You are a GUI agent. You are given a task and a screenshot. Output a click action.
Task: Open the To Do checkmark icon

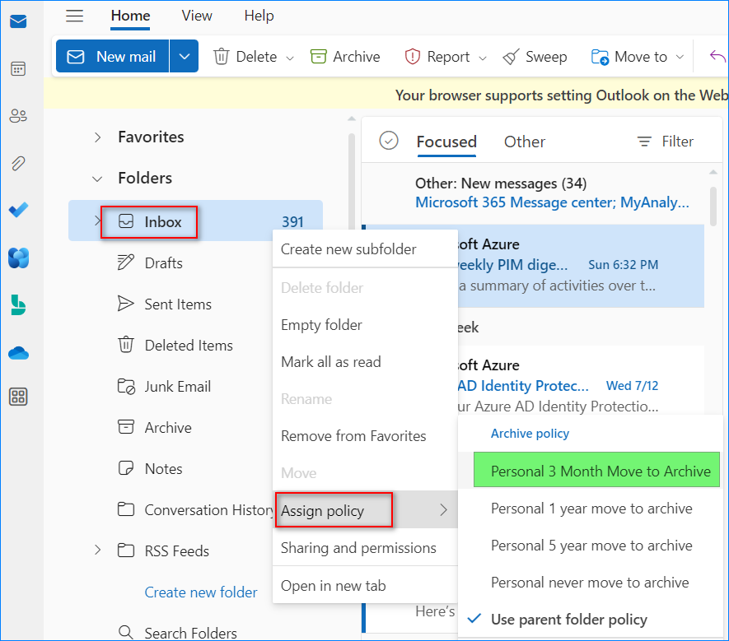coord(18,210)
